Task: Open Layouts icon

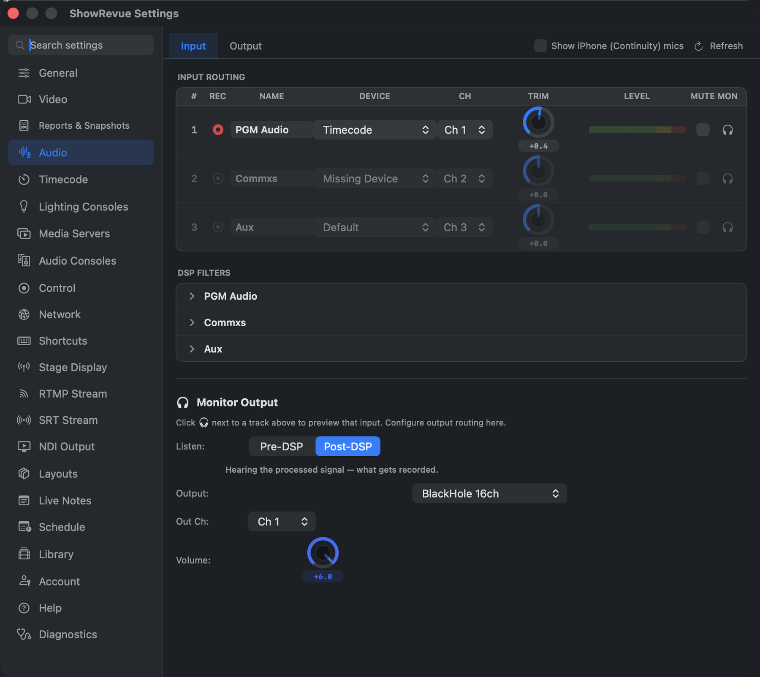Action: coord(24,474)
